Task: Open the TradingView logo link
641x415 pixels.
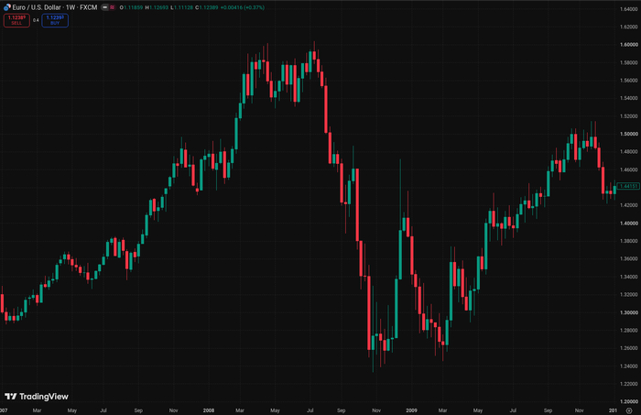Action: (37, 396)
